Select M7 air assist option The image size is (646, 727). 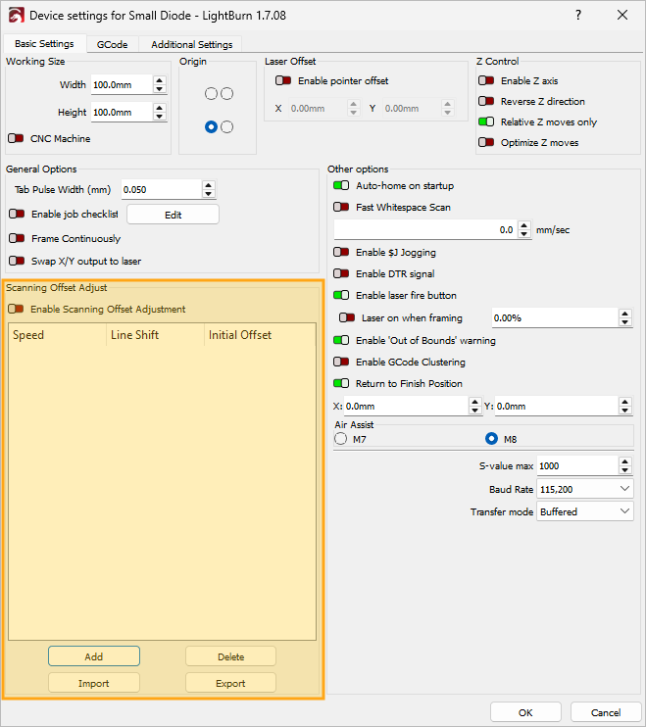pos(341,439)
